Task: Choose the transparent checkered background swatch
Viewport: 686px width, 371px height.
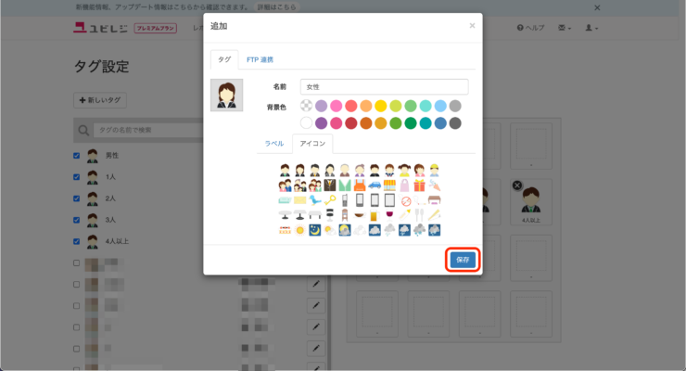Action: click(306, 106)
